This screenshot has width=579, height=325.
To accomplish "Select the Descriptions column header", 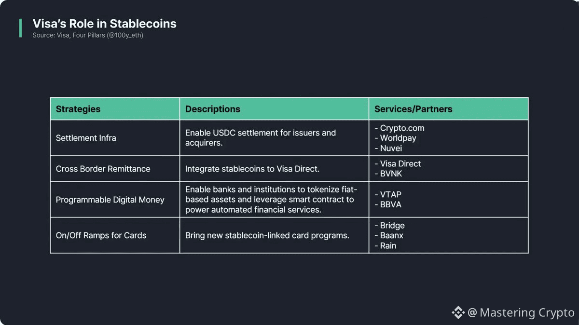I will tap(213, 109).
